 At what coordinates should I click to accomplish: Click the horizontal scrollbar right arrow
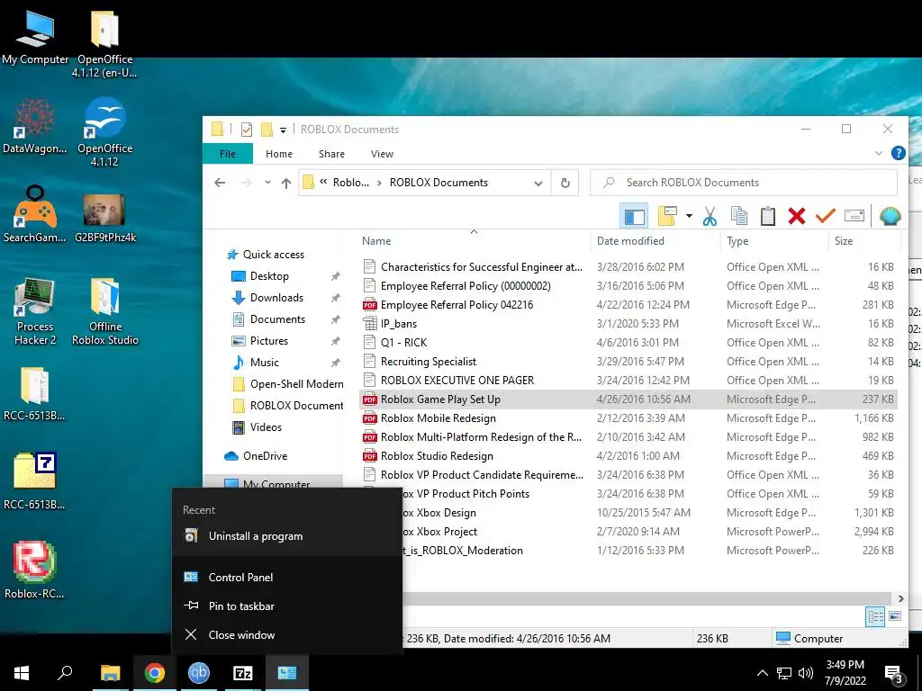click(x=900, y=598)
